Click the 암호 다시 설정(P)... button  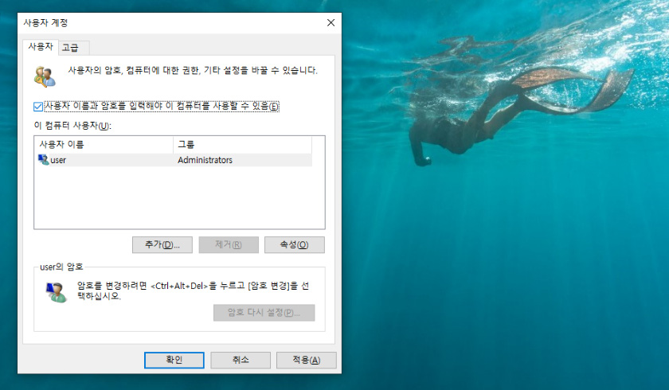[x=264, y=313]
